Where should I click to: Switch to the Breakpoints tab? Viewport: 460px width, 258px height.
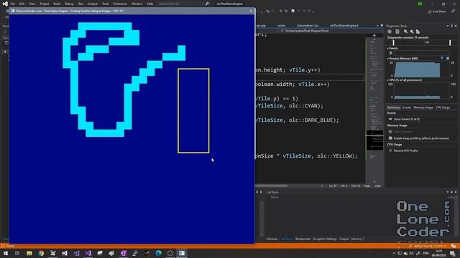click(303, 239)
